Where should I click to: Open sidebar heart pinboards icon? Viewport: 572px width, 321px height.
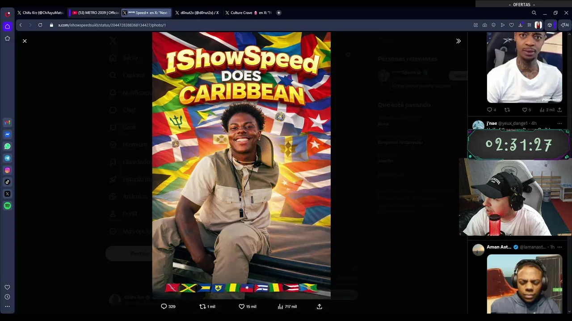(7, 288)
